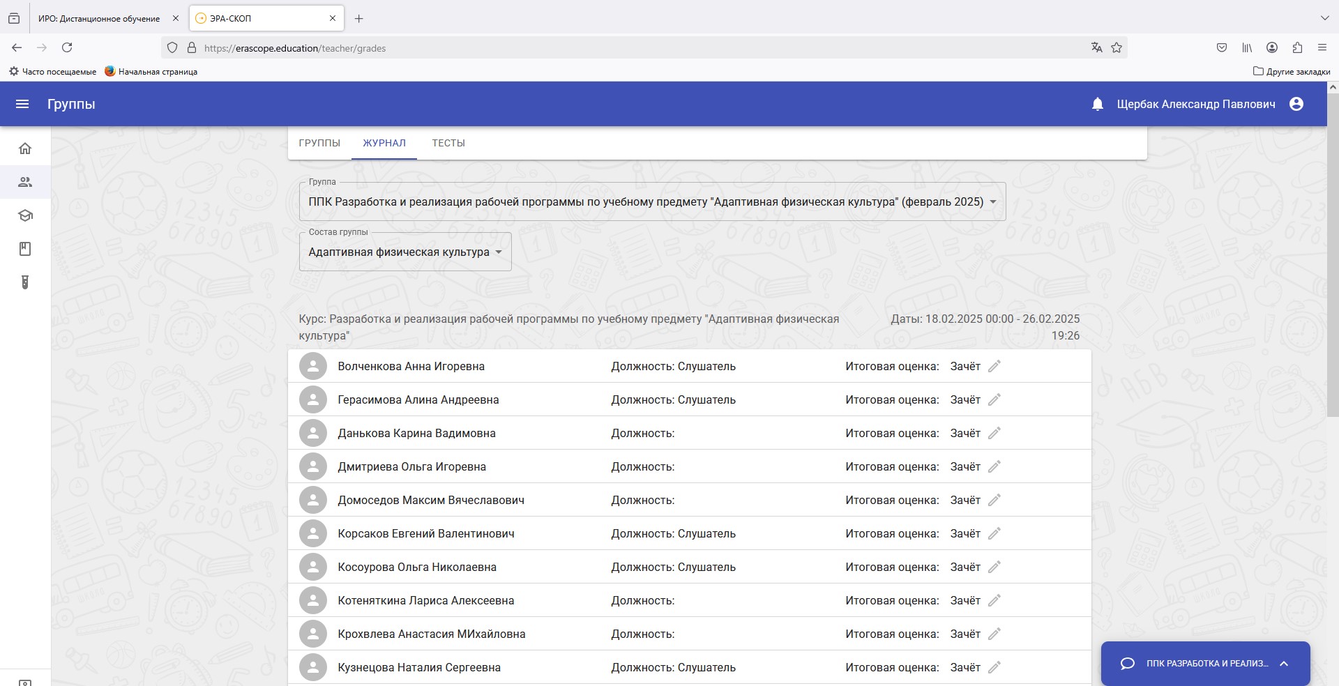
Task: Click the avatar of Корсаков Евгений Валентинович
Action: tap(313, 533)
